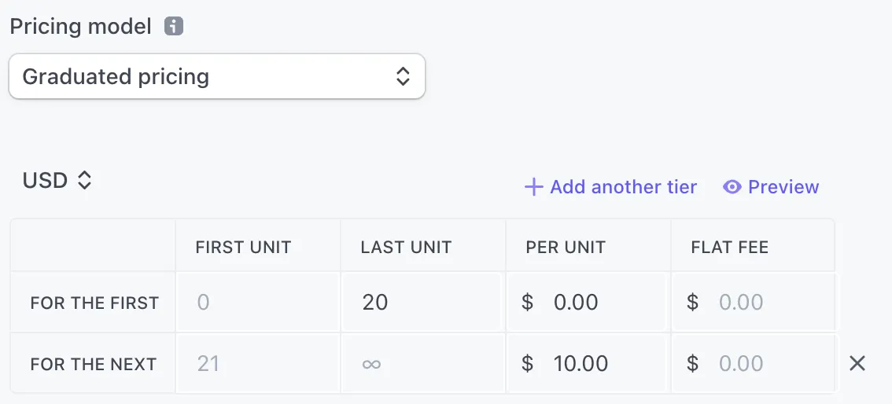Click the last unit field showing 20
The image size is (892, 404).
[x=421, y=303]
